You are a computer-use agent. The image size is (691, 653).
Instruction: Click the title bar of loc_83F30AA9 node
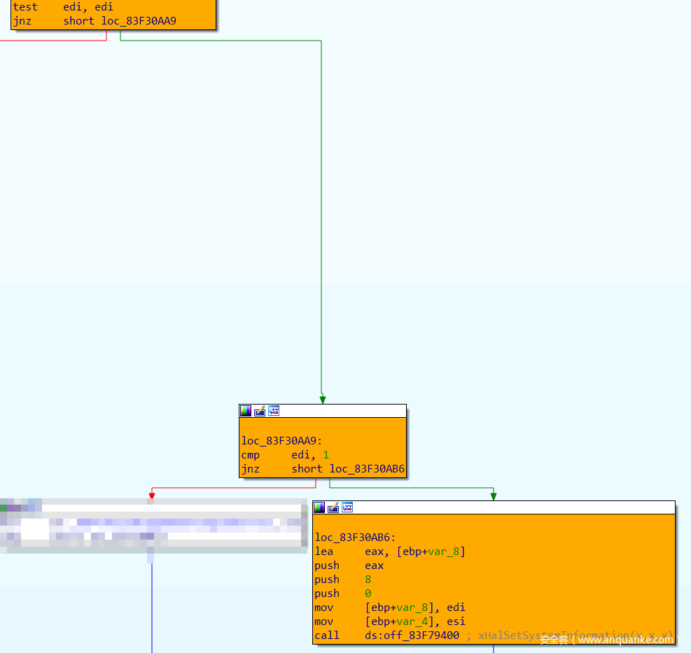click(x=323, y=411)
